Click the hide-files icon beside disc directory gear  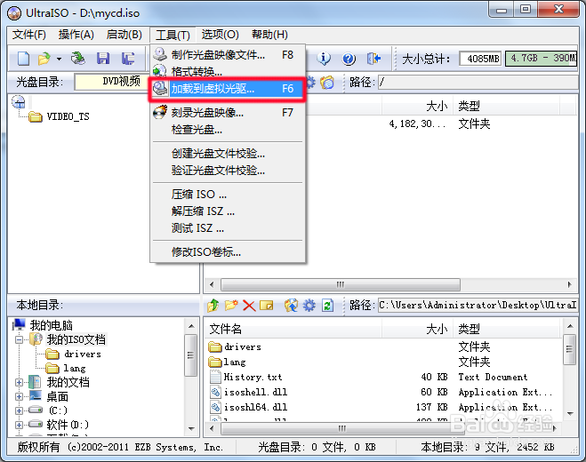click(x=327, y=82)
